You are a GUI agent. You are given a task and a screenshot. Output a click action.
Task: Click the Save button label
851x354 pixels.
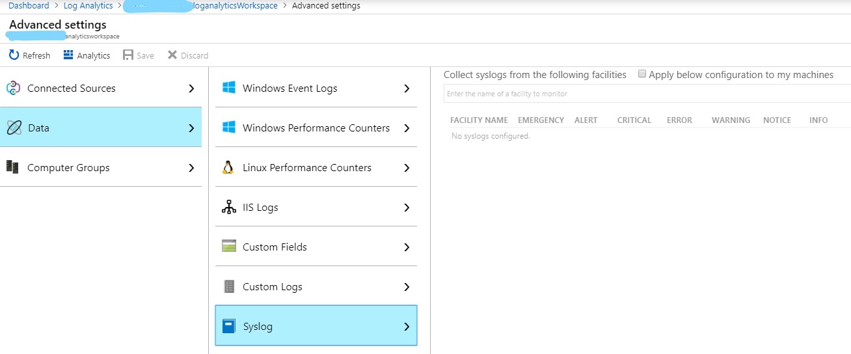pos(145,55)
